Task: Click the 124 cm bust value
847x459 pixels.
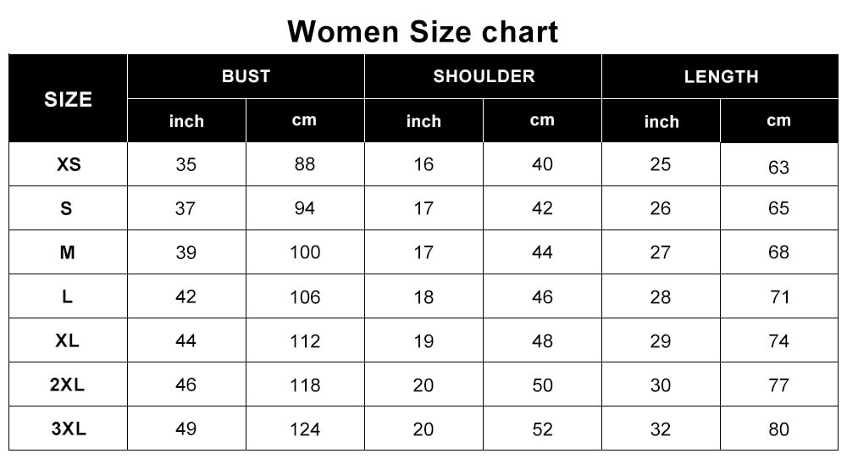Action: [x=305, y=429]
